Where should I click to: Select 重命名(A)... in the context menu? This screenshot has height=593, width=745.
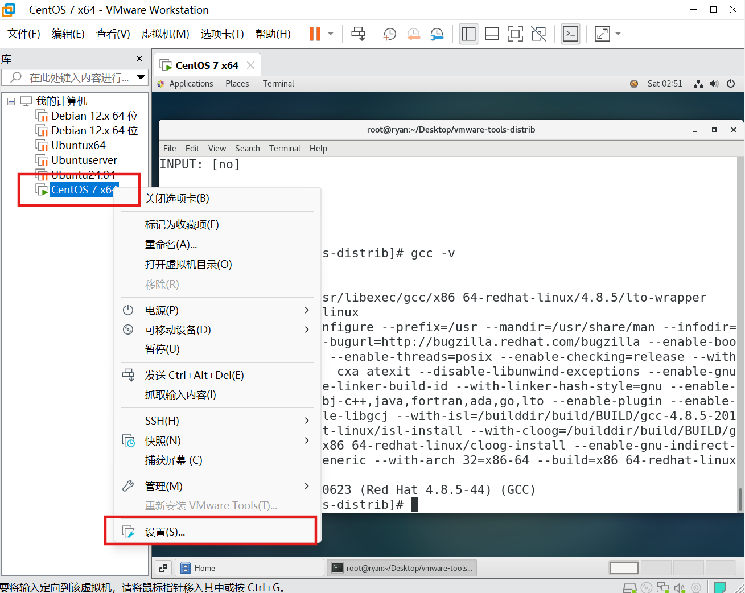click(217, 245)
